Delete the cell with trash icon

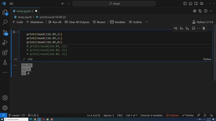click(x=204, y=28)
